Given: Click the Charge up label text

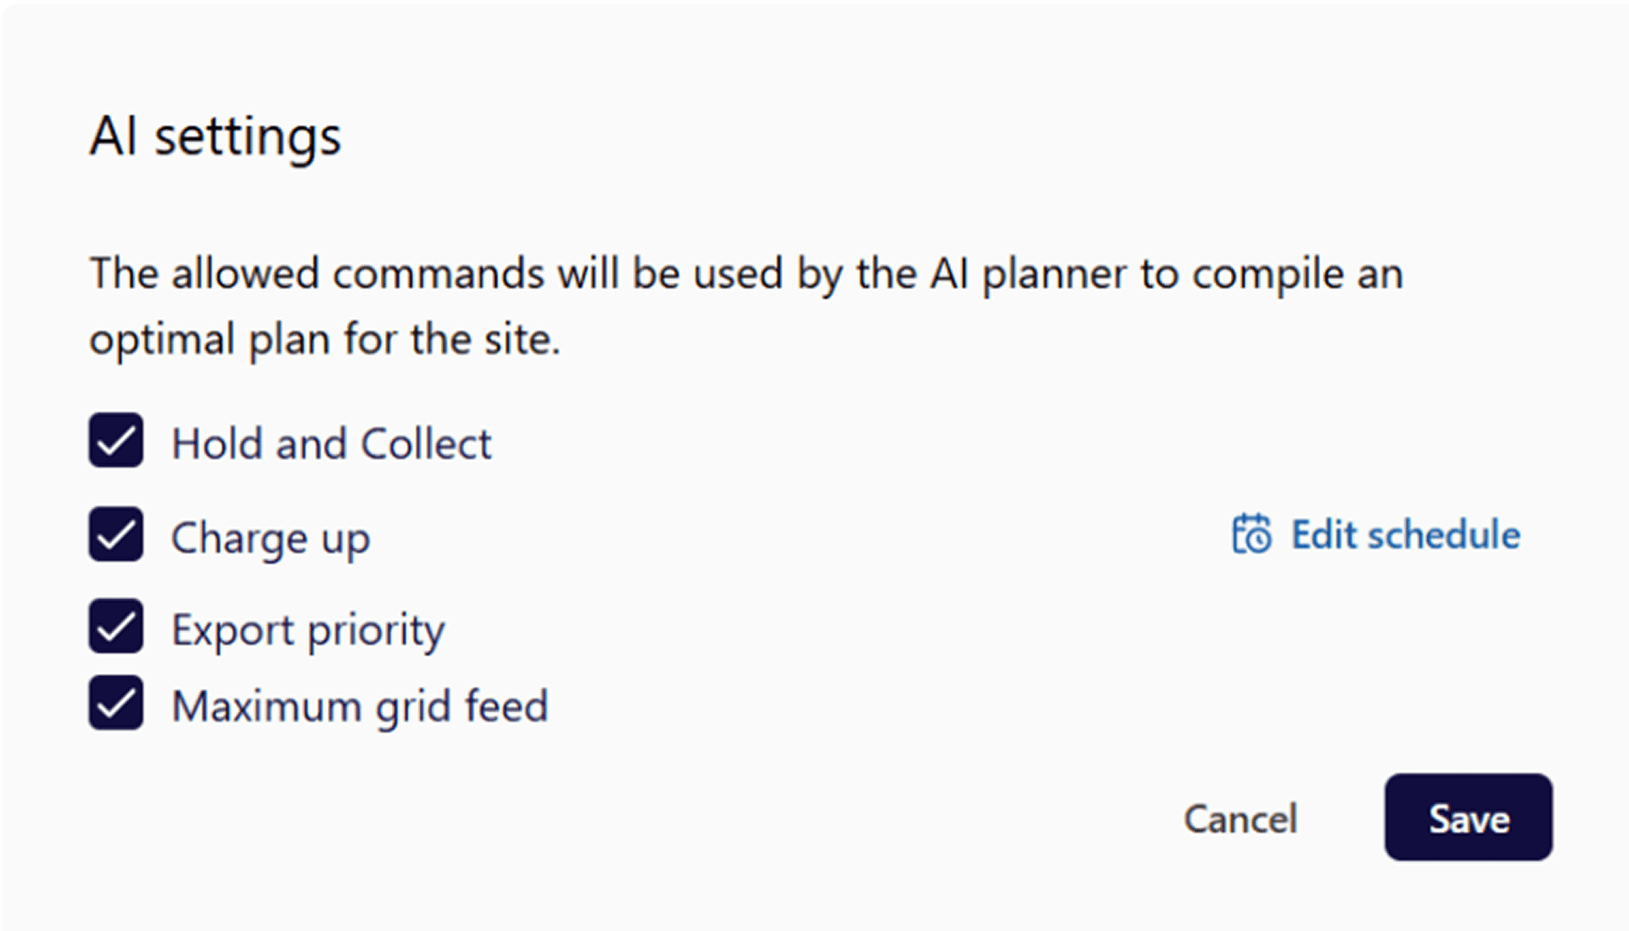Looking at the screenshot, I should [271, 538].
